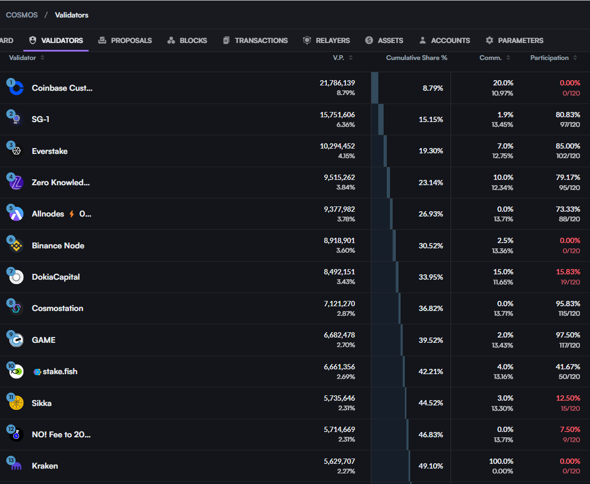The height and width of the screenshot is (484, 590).
Task: Click the COSMOS breadcrumb link
Action: (x=22, y=15)
